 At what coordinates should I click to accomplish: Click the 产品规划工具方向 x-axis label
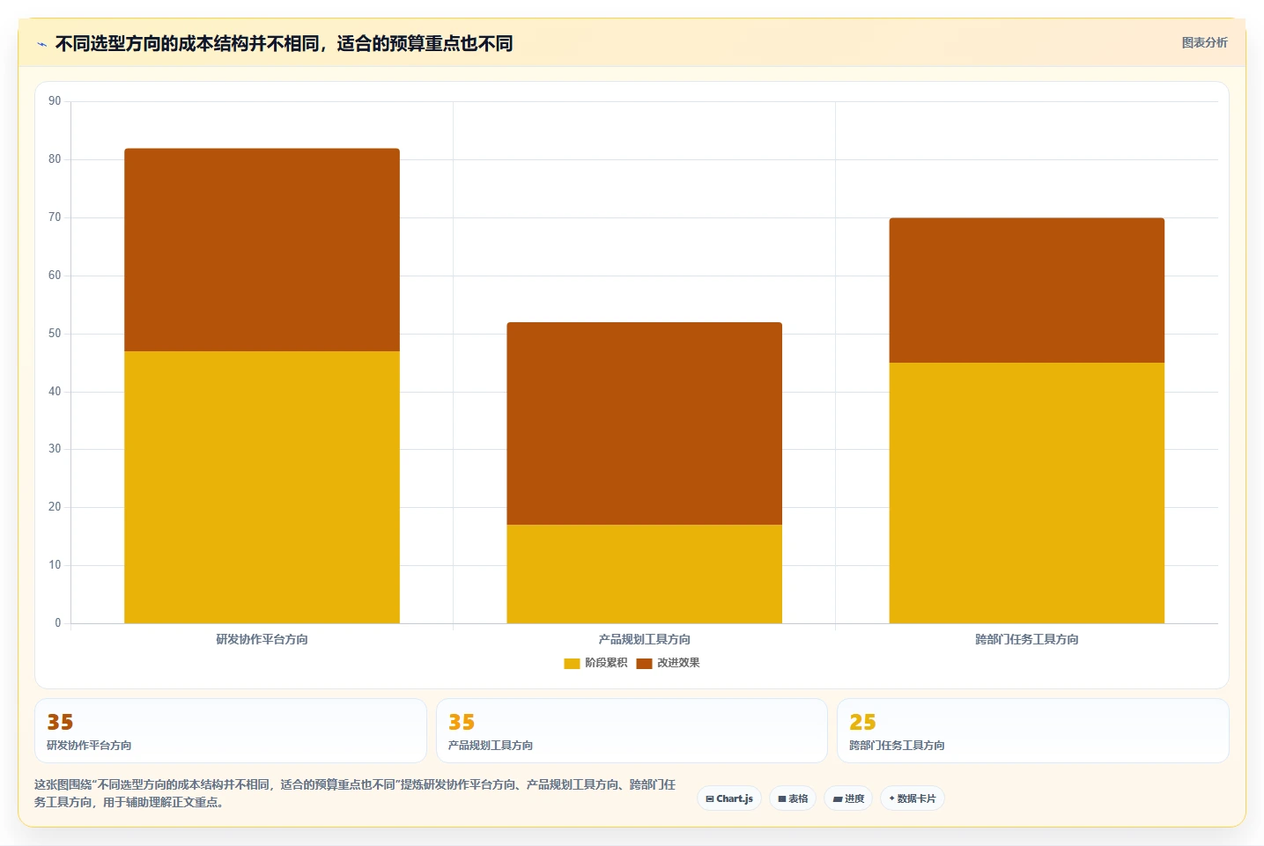pyautogui.click(x=644, y=639)
